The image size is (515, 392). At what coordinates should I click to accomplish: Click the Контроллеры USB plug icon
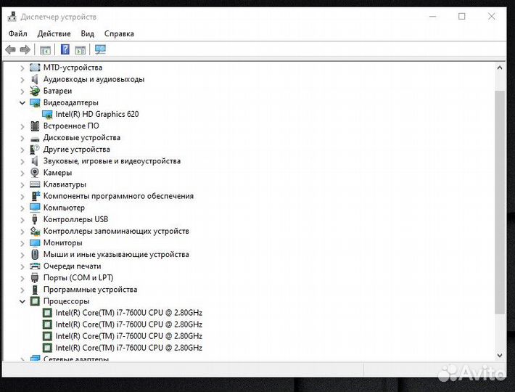tap(35, 219)
